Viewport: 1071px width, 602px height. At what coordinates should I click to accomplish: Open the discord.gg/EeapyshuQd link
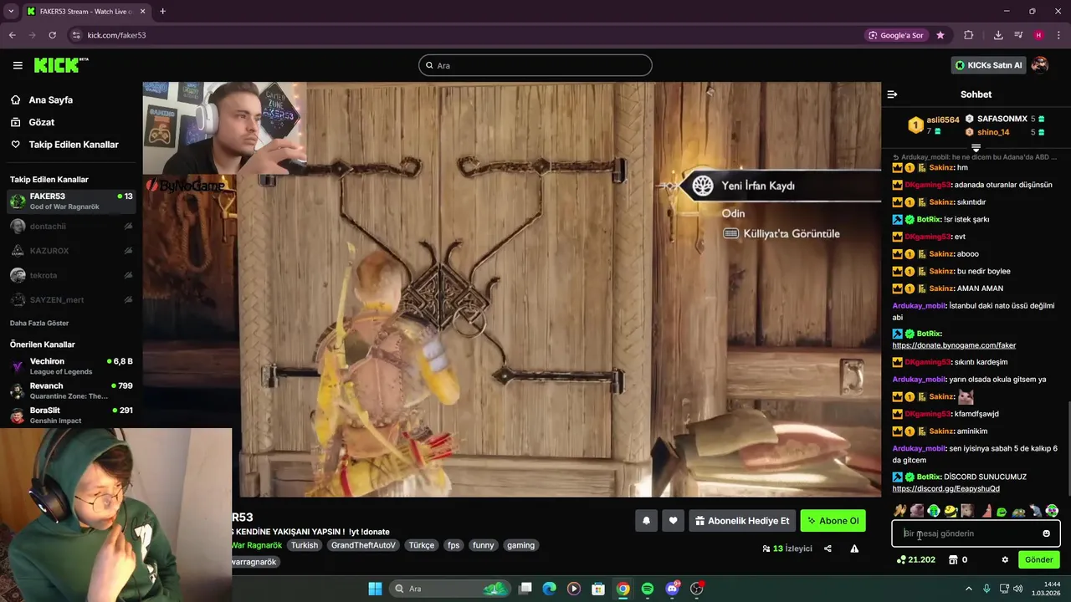945,488
